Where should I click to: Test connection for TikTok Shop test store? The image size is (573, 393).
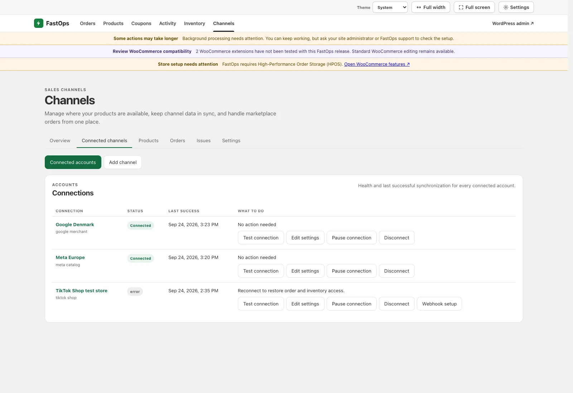(261, 304)
